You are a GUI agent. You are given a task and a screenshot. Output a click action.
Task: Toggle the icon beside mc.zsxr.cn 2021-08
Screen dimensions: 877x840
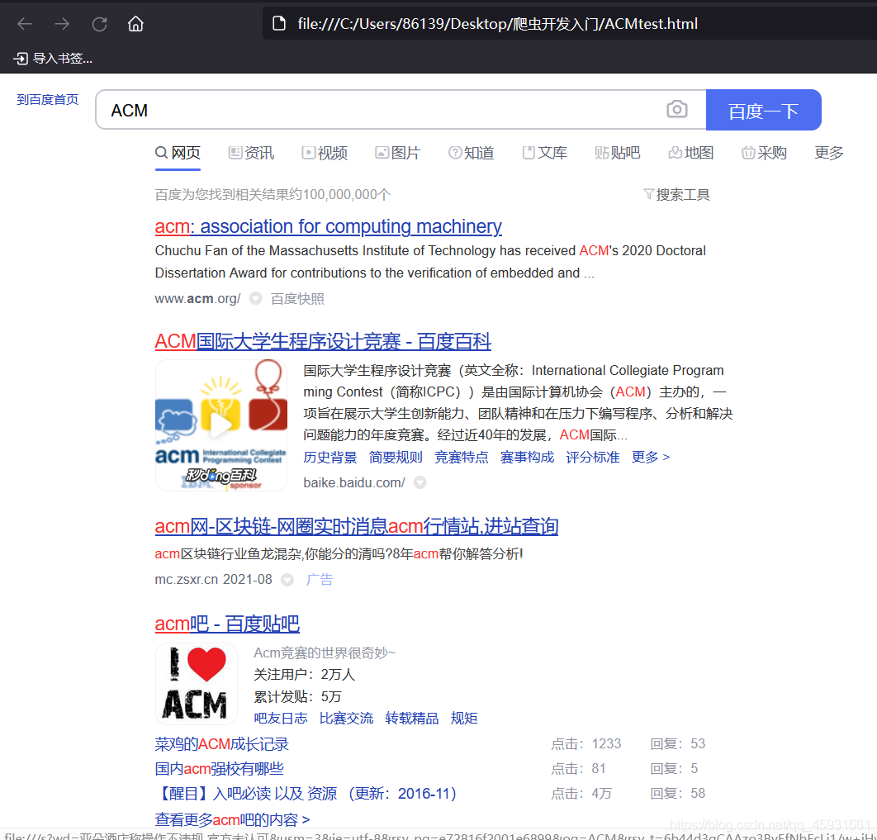[287, 579]
